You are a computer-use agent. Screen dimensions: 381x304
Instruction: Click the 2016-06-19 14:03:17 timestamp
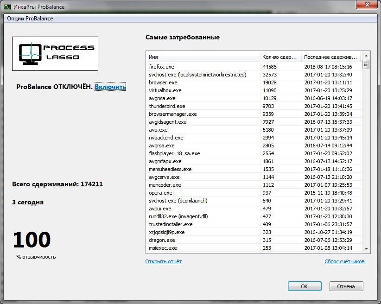tap(328, 98)
